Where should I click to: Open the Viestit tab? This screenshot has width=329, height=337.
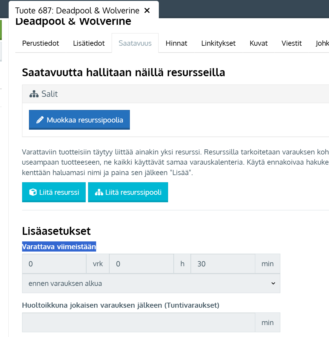pyautogui.click(x=291, y=43)
